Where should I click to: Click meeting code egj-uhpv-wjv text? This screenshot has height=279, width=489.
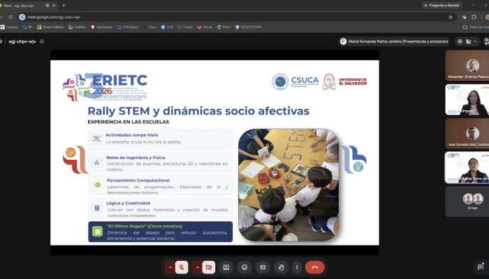pyautogui.click(x=22, y=41)
